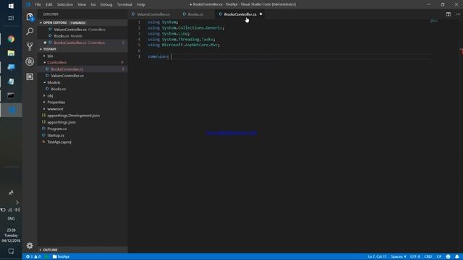The height and width of the screenshot is (260, 463).
Task: Expand the bin folder
Action: (x=50, y=56)
